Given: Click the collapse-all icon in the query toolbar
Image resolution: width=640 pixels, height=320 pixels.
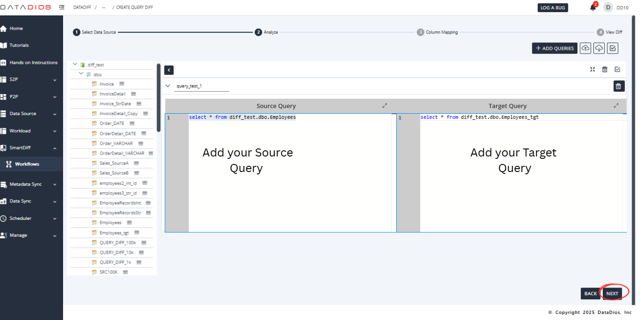Looking at the screenshot, I should [x=592, y=69].
